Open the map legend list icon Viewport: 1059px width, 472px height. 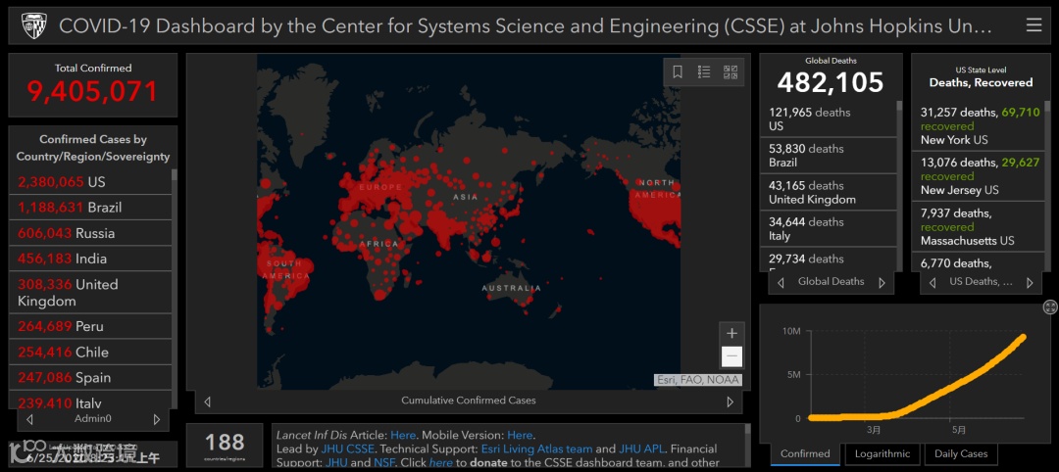pos(704,72)
